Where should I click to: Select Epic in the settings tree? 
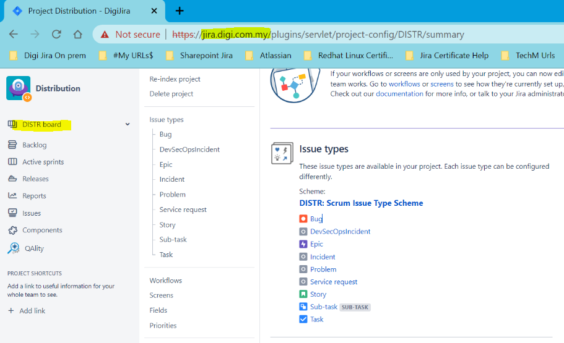[x=166, y=164]
